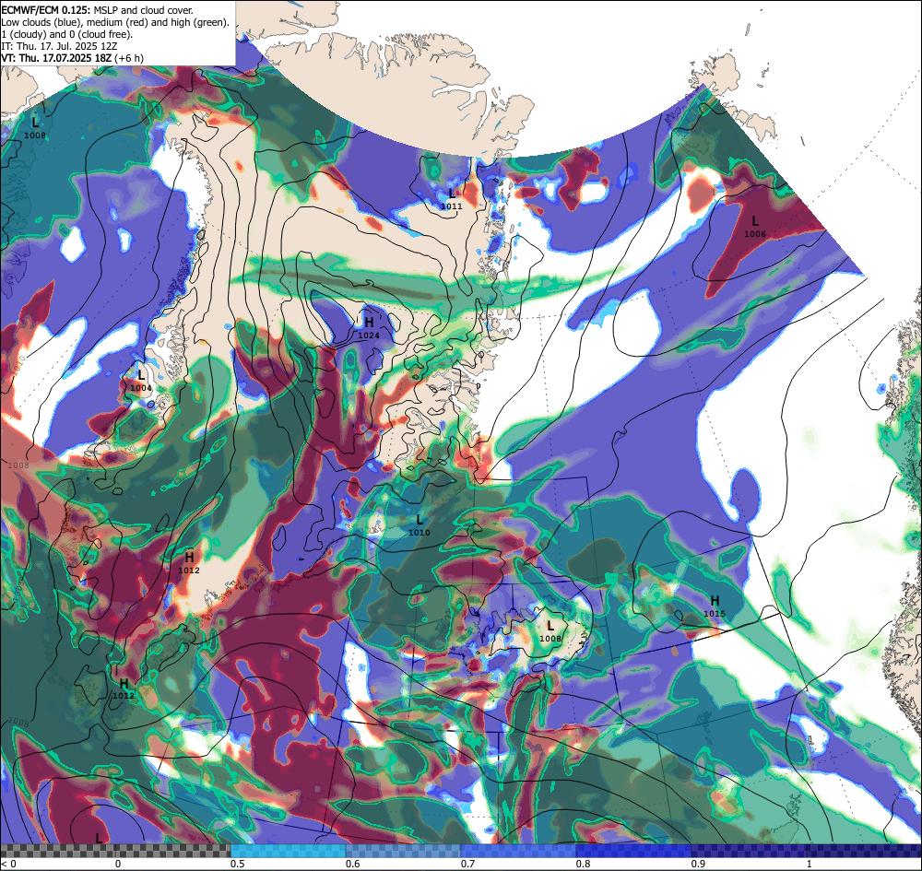Click the 0.7–0.8 color scale segment
This screenshot has width=922, height=871.
tap(518, 851)
